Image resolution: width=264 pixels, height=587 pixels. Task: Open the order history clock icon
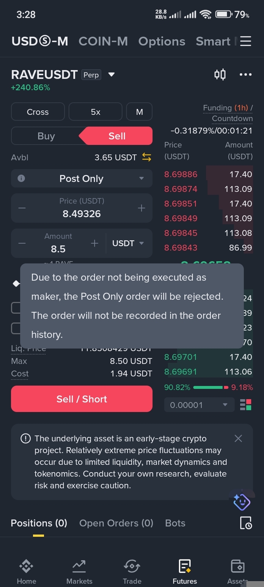point(245,523)
